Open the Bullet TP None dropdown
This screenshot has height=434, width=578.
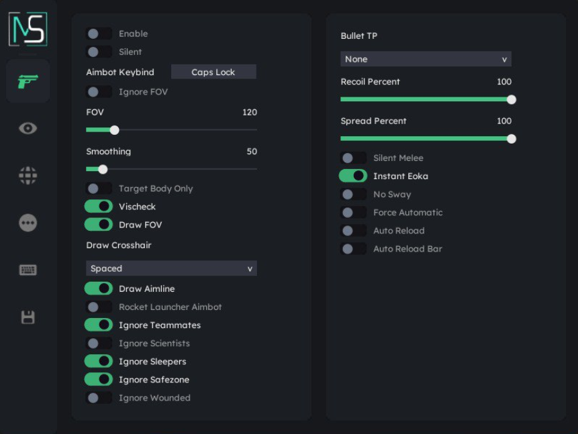tap(426, 59)
